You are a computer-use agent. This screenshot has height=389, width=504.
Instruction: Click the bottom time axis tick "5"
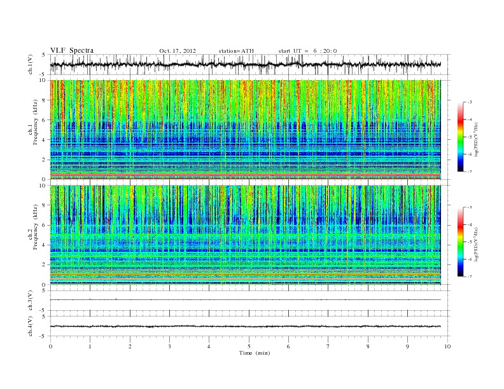click(x=249, y=346)
